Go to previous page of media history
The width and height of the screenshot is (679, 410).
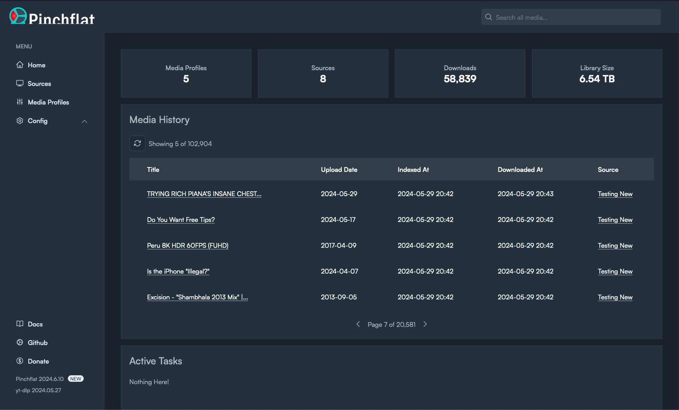point(358,324)
